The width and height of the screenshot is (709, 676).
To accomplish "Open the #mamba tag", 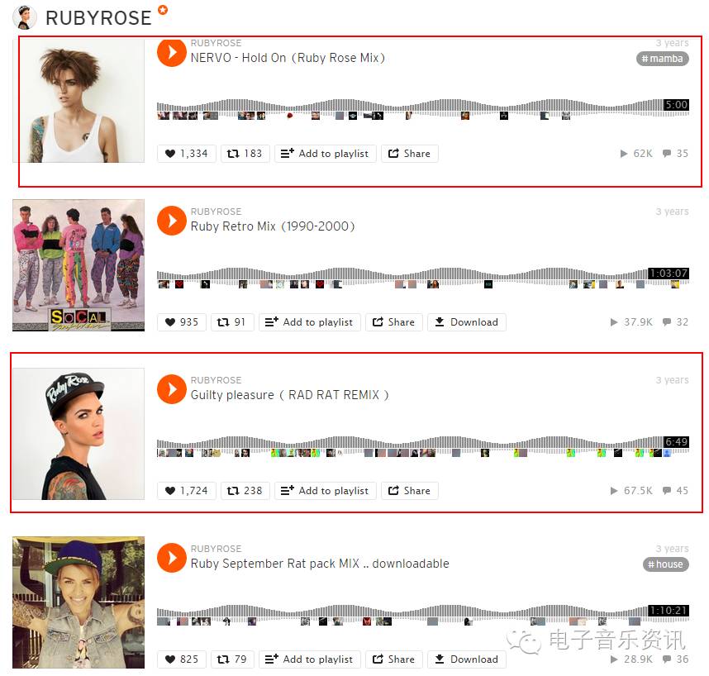I will pos(663,59).
